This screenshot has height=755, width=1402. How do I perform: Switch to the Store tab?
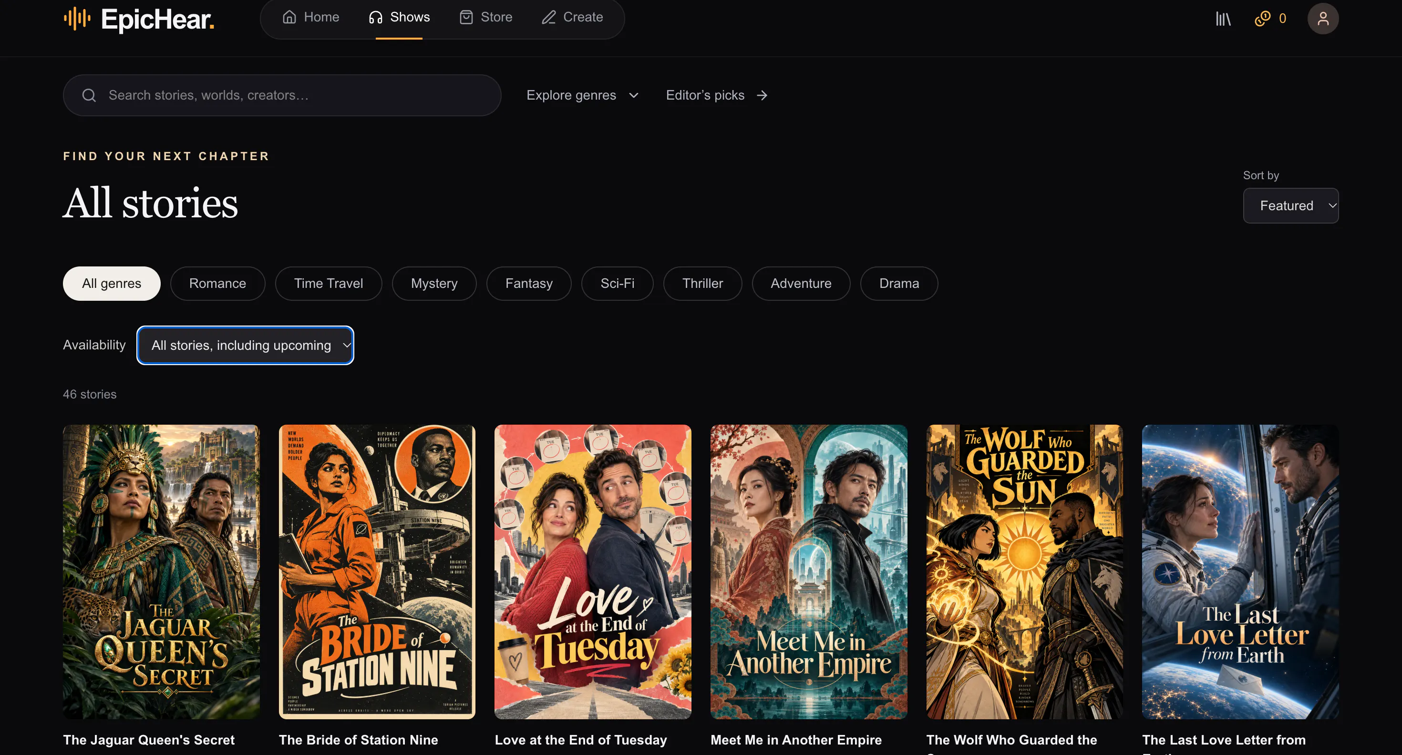point(486,18)
